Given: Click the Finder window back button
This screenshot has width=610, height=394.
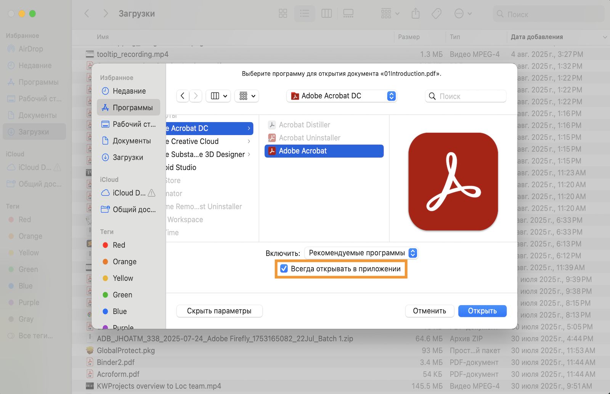Looking at the screenshot, I should (x=87, y=14).
